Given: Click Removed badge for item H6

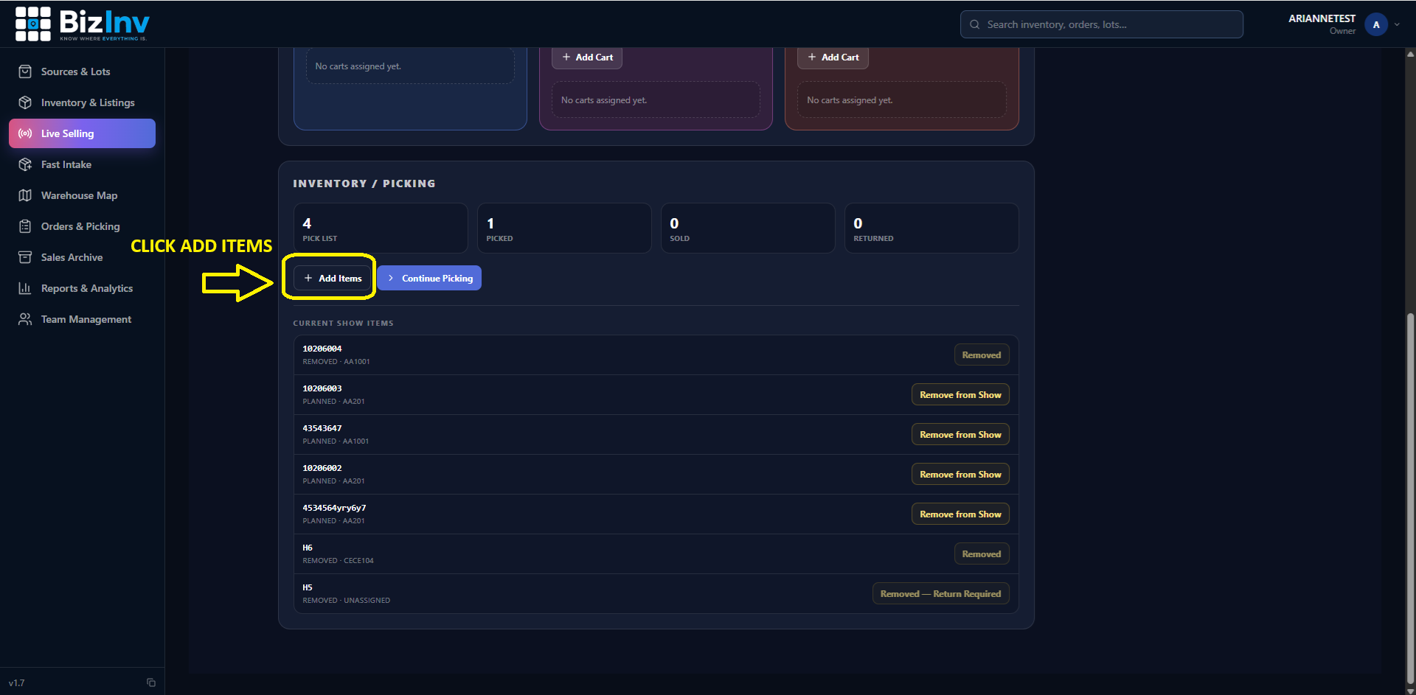Looking at the screenshot, I should coord(982,553).
